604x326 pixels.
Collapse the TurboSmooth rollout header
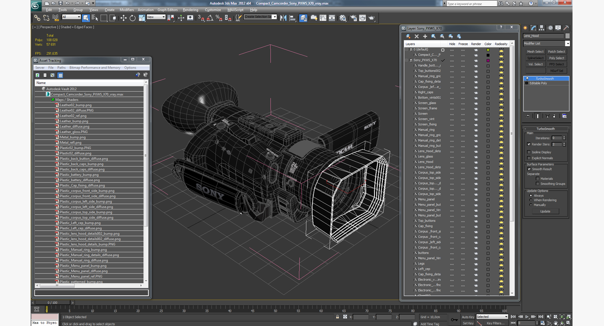point(546,129)
